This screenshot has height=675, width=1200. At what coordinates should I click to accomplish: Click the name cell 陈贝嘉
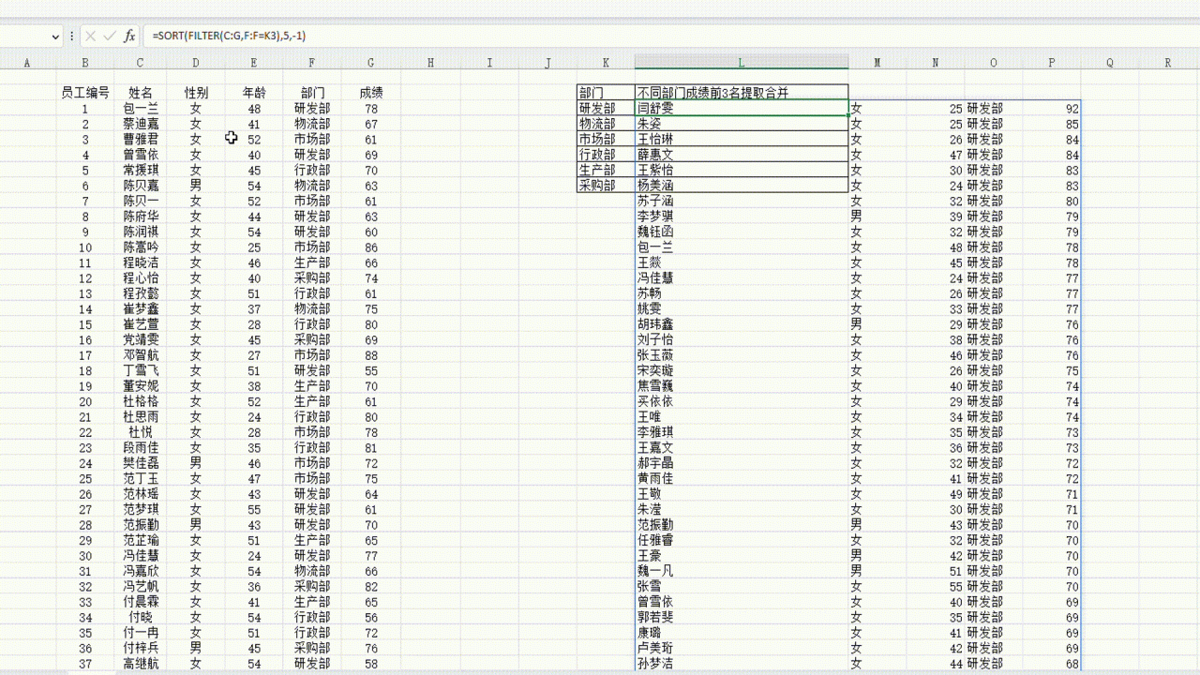pos(141,186)
